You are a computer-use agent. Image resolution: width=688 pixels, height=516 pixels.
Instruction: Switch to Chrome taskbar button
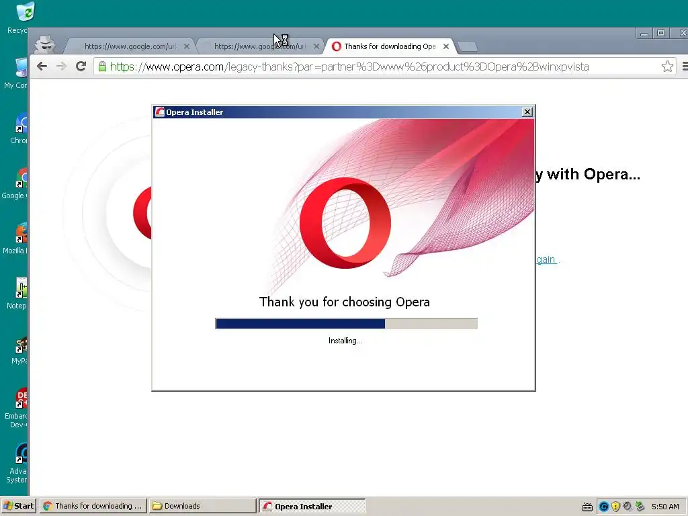point(93,506)
